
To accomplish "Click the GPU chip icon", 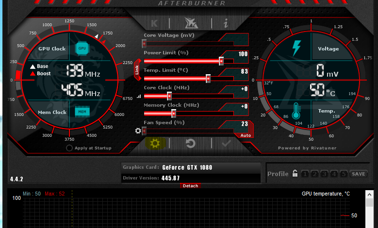I will tap(82, 48).
